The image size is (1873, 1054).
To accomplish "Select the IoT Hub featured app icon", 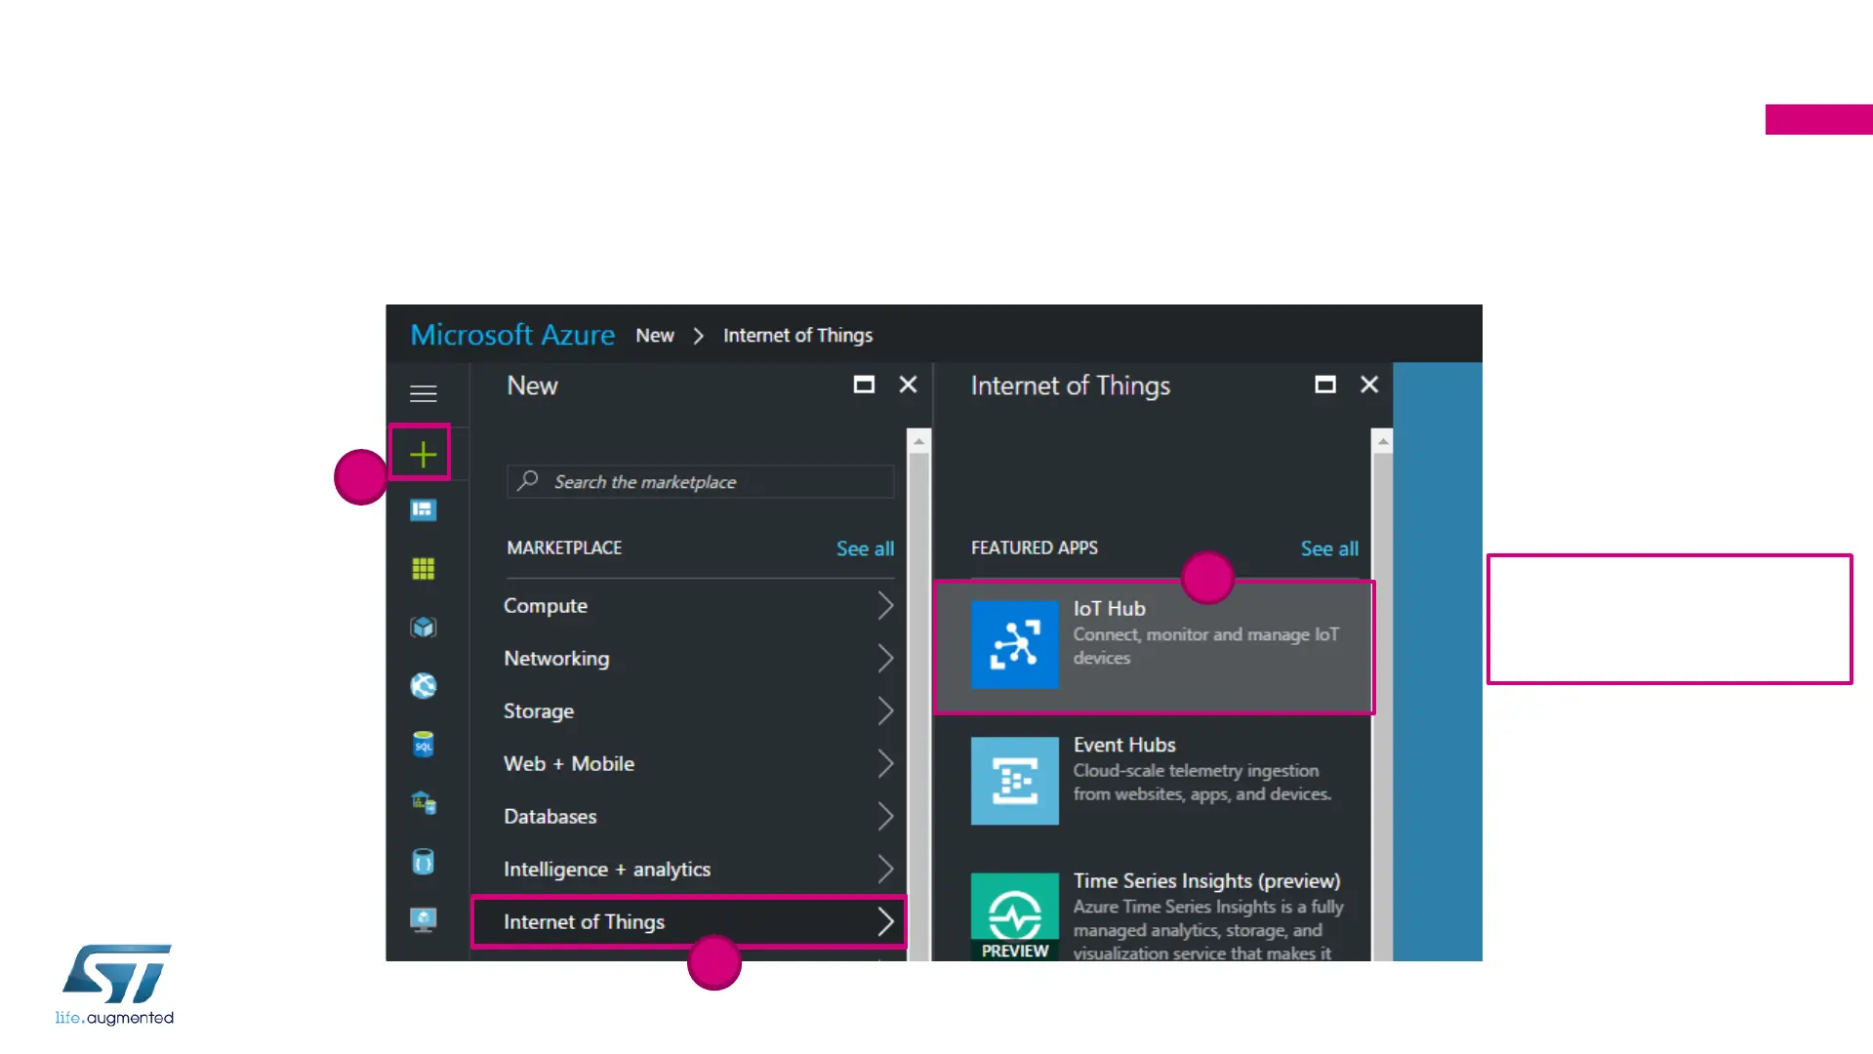I will click(1014, 644).
